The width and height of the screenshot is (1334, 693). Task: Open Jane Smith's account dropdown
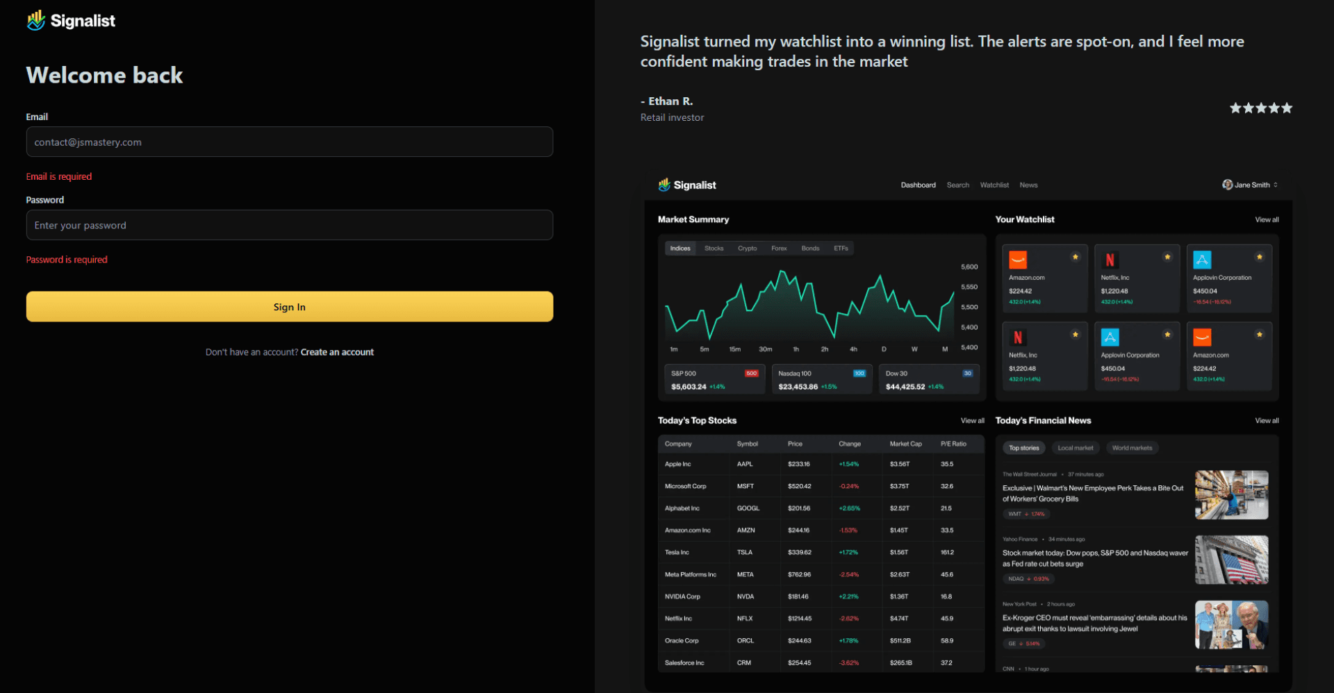[1276, 185]
